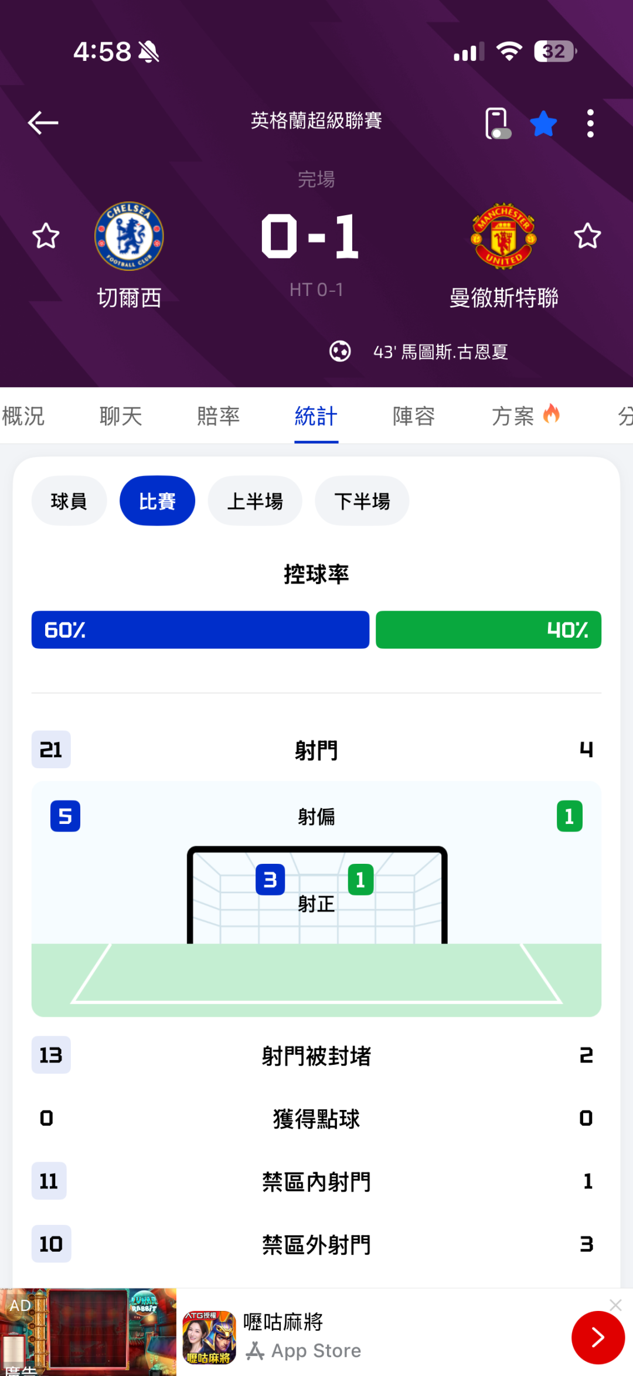Tap the red arrow ad button
Viewport: 633px width, 1376px height.
pyautogui.click(x=598, y=1337)
